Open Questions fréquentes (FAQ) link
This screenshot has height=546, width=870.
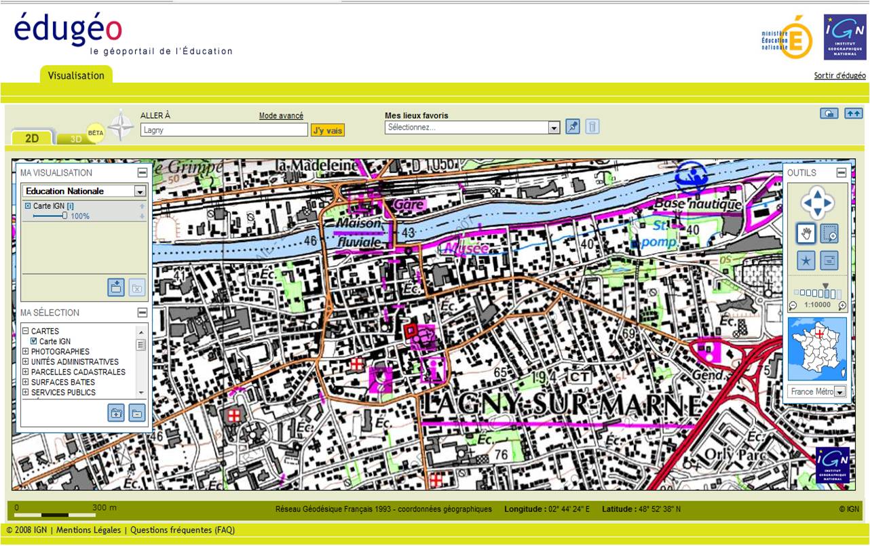pos(183,530)
